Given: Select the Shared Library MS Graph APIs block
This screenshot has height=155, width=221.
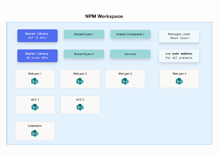Looking at the screenshot, I should pyautogui.click(x=37, y=56).
